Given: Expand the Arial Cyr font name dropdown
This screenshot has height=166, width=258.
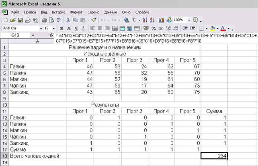Looking at the screenshot, I should tap(41, 29).
